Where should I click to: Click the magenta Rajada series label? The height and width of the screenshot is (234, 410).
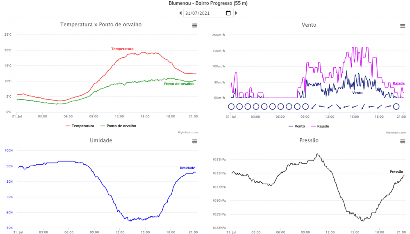(x=399, y=84)
